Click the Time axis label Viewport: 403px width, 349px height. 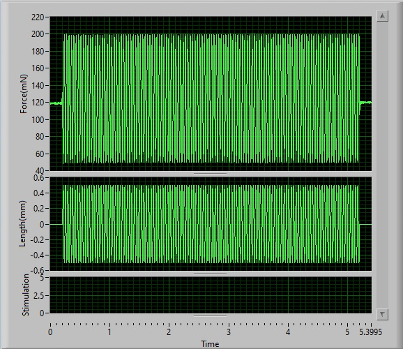[210, 344]
